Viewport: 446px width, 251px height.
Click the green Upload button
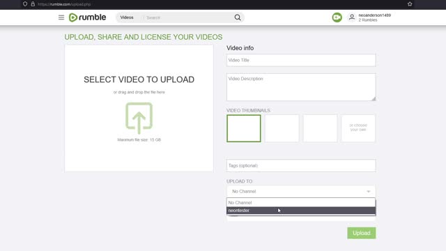(x=361, y=233)
